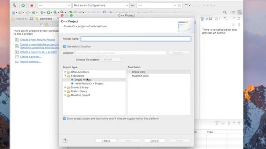
Task: Collapse the Executable project type
Action: (65, 76)
